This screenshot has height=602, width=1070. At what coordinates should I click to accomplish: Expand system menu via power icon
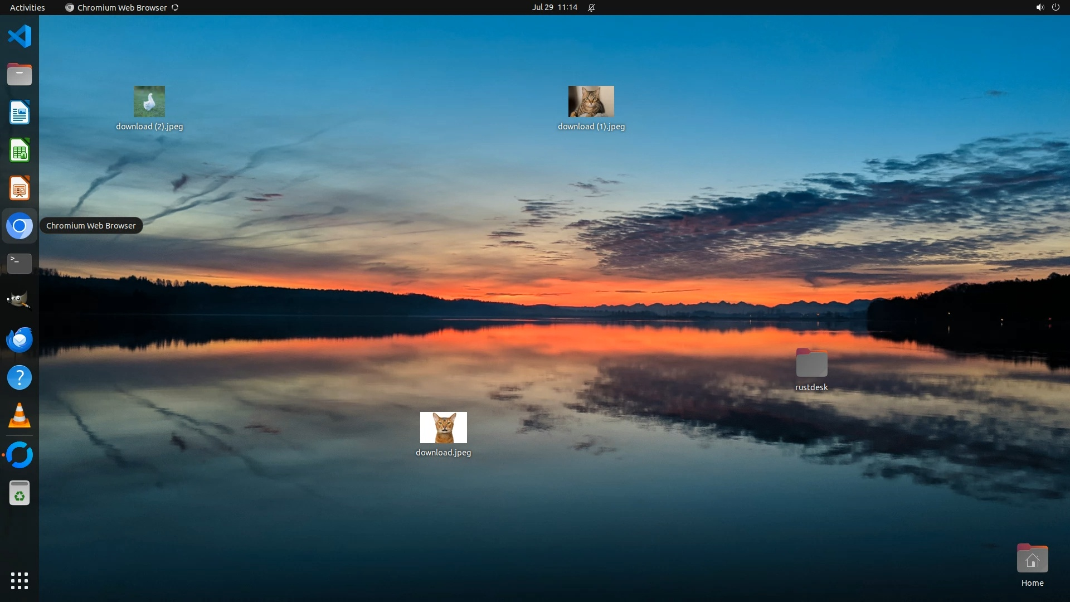(1056, 7)
